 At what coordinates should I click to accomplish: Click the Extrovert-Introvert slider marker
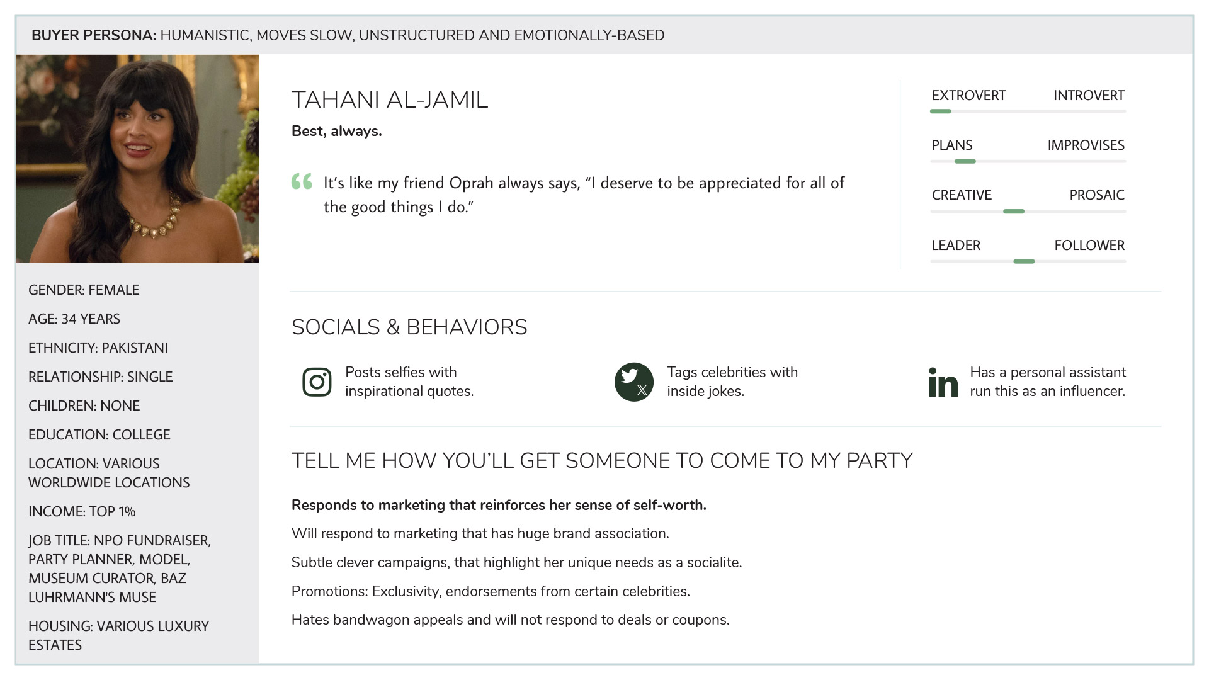(x=940, y=111)
